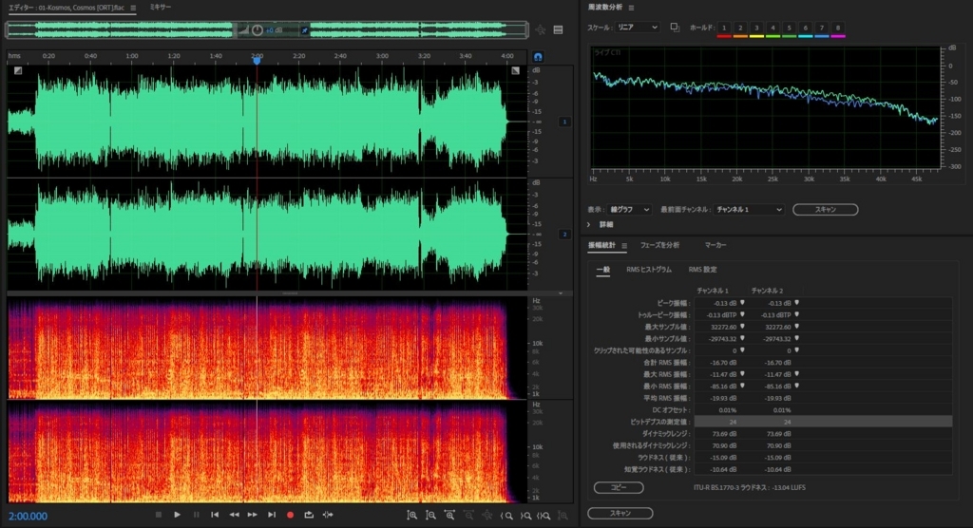Jump to channel 1 maximum sample value marker

pos(742,327)
